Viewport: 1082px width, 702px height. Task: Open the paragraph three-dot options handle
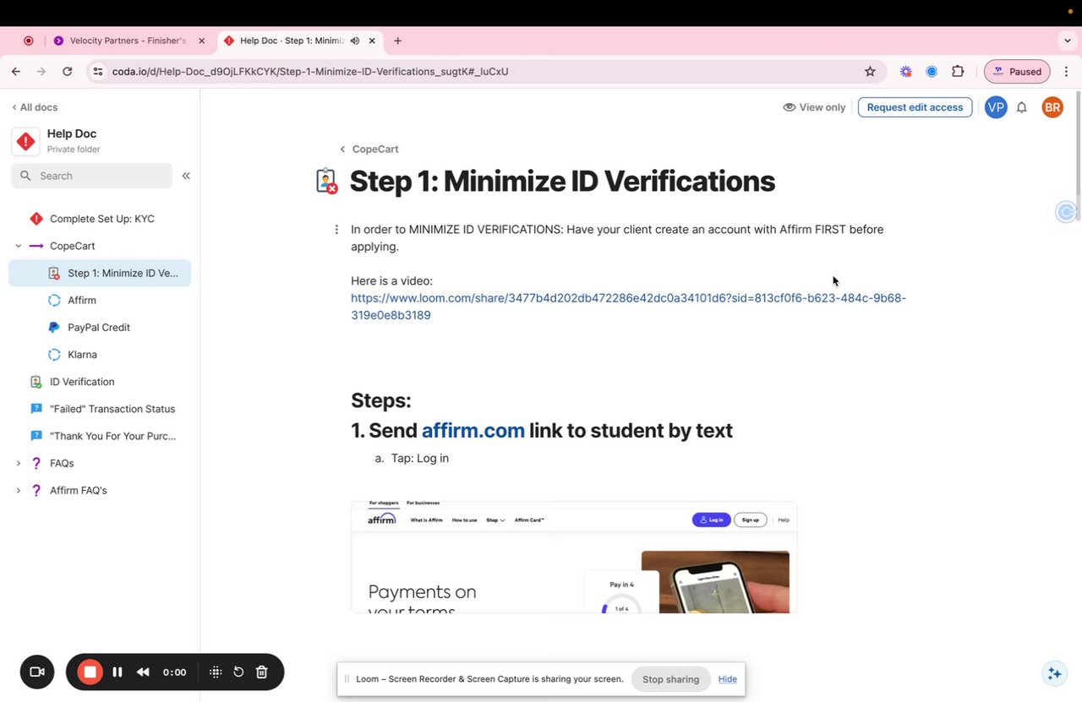point(336,230)
